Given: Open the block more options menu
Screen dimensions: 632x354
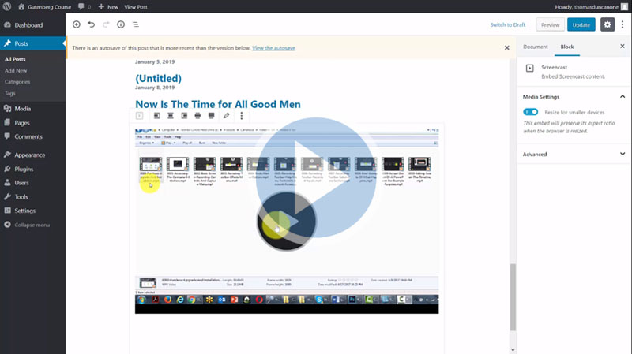Looking at the screenshot, I should (242, 116).
